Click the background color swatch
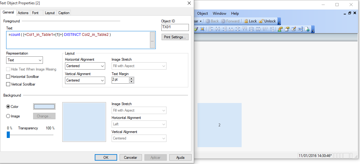360x164 pixels. [x=44, y=107]
